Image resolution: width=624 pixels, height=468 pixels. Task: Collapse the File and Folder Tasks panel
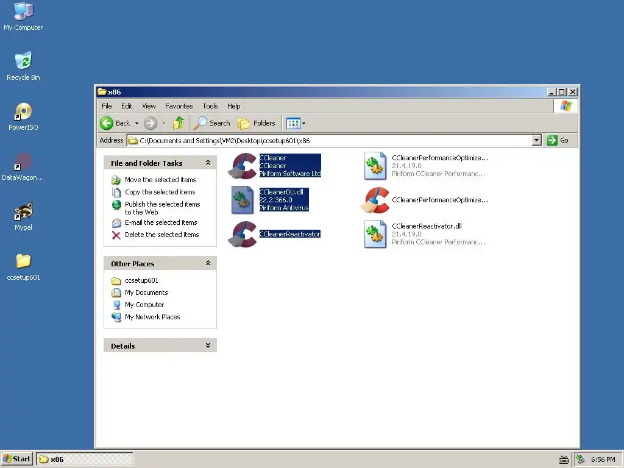click(208, 163)
